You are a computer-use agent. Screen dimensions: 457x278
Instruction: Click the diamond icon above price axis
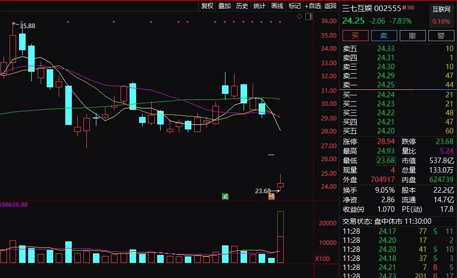coord(299,17)
